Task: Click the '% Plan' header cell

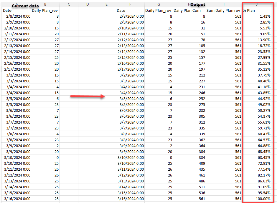Action: click(x=257, y=10)
